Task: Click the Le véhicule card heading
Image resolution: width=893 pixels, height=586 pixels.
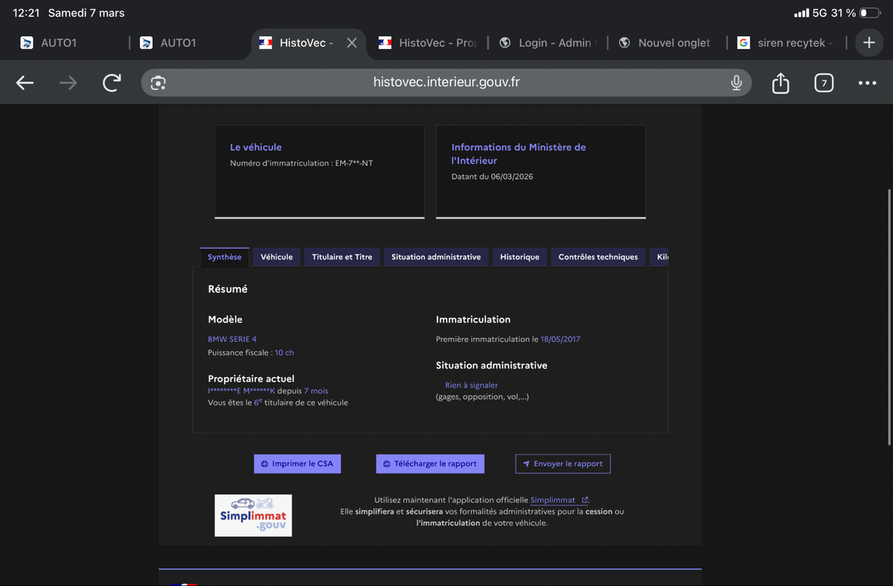Action: pos(256,147)
